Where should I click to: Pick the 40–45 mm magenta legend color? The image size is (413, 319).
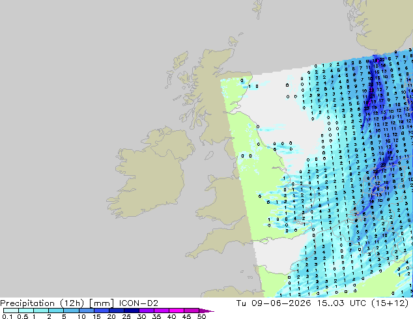(177, 311)
